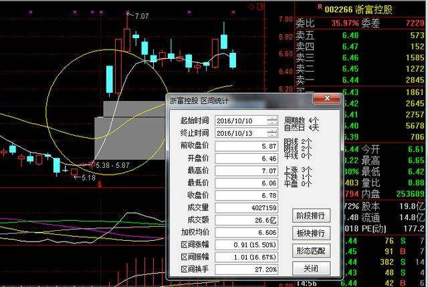428x287 pixels.
Task: Click the 流通 value 14.8亿
Action: [x=412, y=217]
